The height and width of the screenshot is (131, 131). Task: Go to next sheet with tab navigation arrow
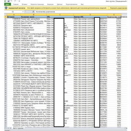click(9, 128)
